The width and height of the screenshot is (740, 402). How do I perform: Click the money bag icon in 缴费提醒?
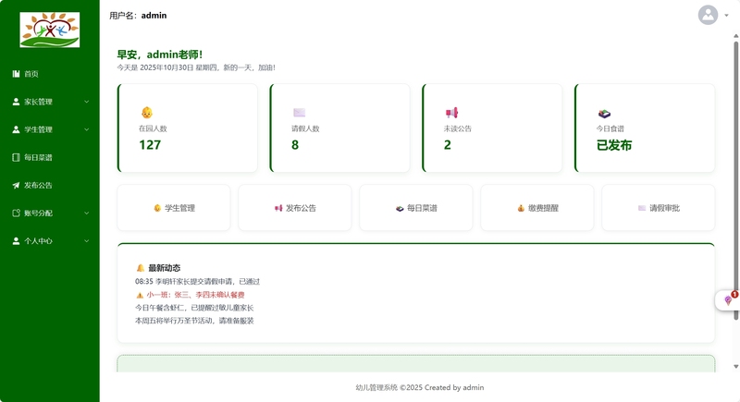[521, 208]
